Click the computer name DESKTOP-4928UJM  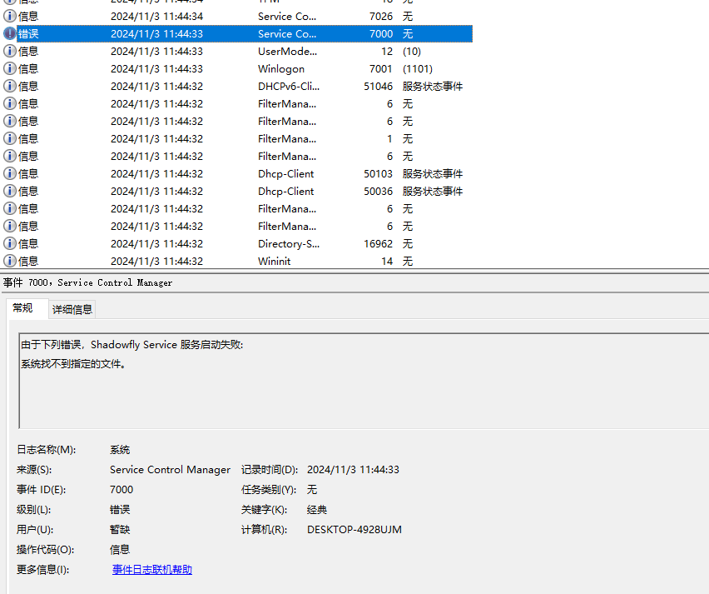coord(354,529)
